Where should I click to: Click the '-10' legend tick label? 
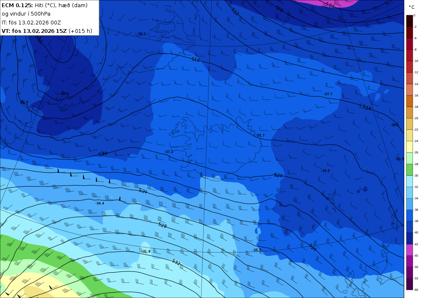click(x=416, y=61)
